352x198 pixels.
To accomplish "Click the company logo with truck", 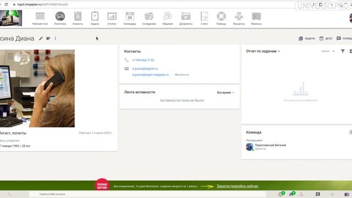I will pos(11,18).
